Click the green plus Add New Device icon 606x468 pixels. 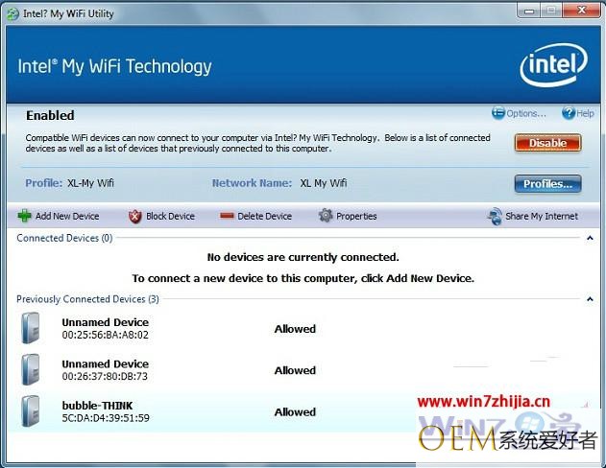pos(24,216)
